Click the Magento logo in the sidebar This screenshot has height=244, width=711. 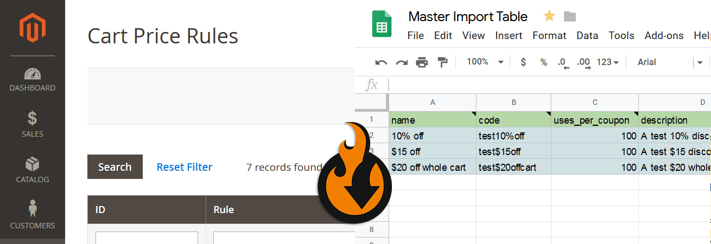pyautogui.click(x=33, y=27)
